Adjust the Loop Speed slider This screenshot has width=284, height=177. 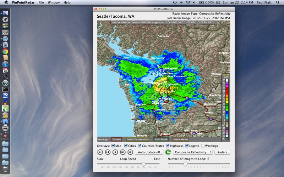pyautogui.click(x=143, y=164)
